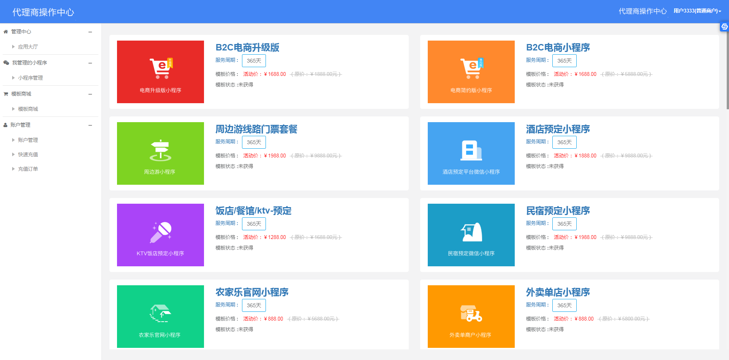Viewport: 729px width, 360px height.
Task: Collapse the 账户管理 sidebar section
Action: coord(90,125)
